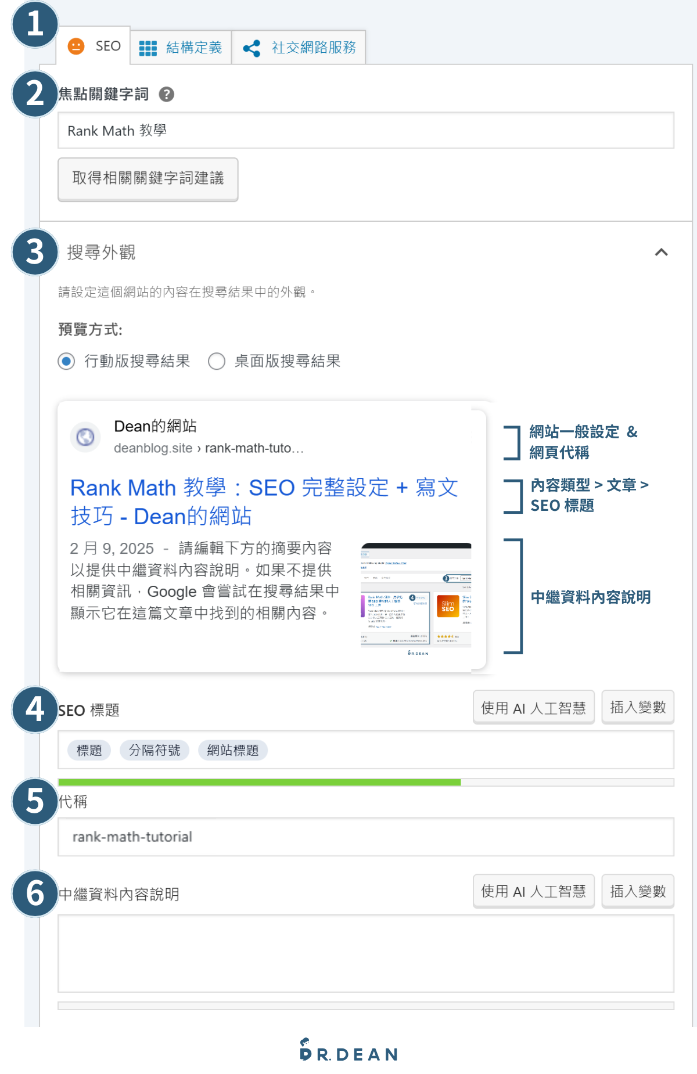Focus the empty meta description textarea
This screenshot has width=697, height=1074.
(x=366, y=954)
